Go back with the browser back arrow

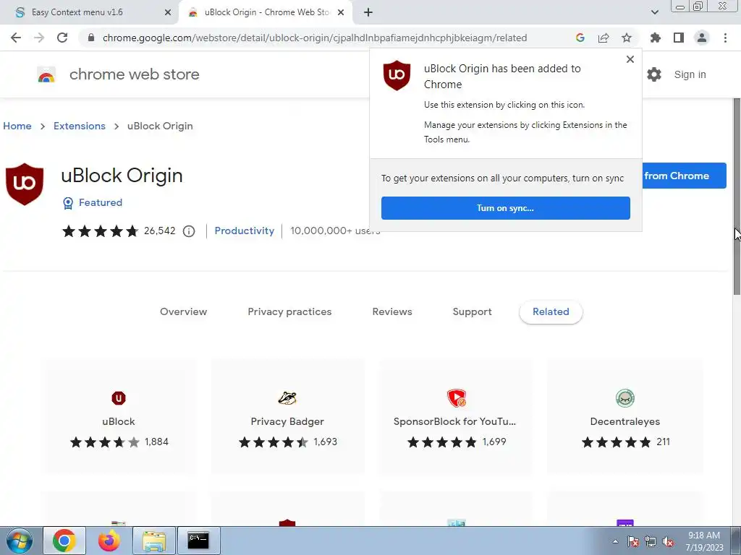(x=16, y=38)
